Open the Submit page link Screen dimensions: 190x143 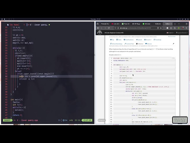[139, 40]
